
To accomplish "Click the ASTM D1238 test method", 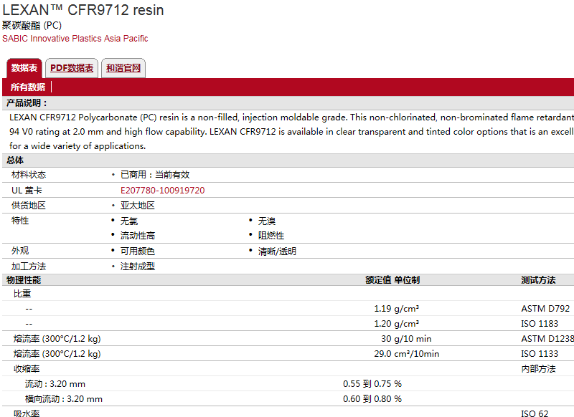I will point(547,339).
